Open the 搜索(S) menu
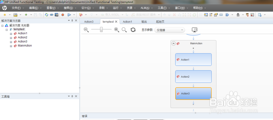Viewport: 273px width, 120px height. (x=69, y=8)
